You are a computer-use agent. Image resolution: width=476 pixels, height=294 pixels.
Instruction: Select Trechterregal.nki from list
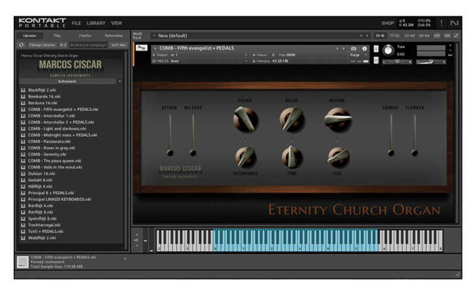tap(44, 225)
